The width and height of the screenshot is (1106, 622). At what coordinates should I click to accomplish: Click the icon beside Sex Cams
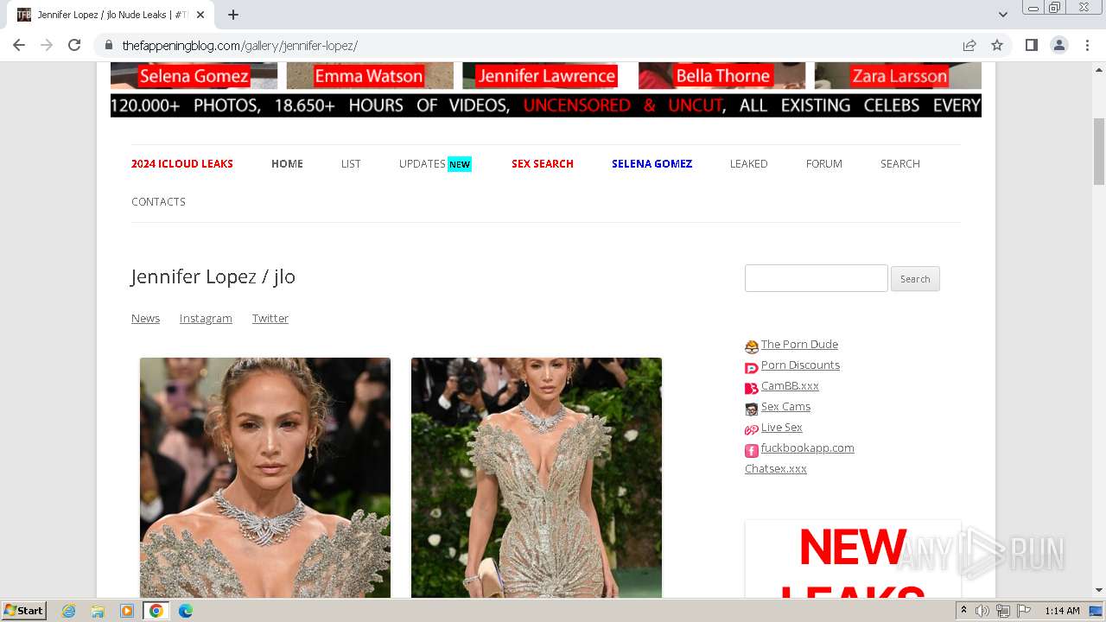coord(752,409)
